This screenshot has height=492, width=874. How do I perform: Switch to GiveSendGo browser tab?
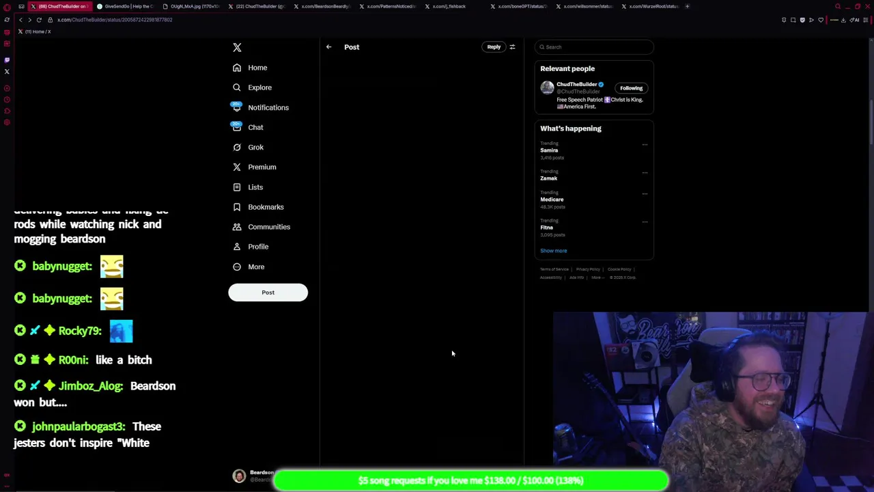click(125, 6)
